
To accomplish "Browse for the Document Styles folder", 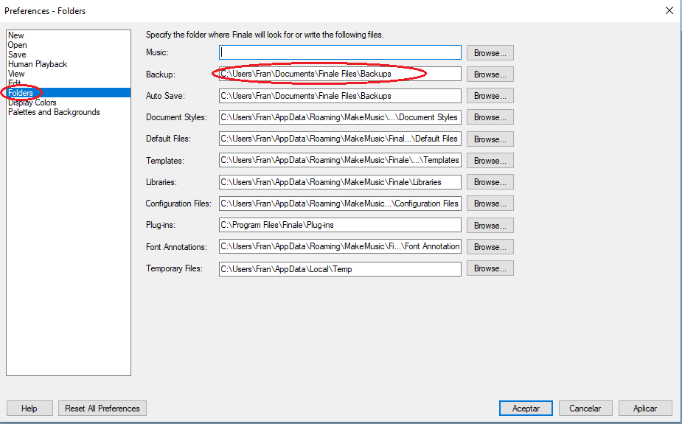I will (x=490, y=117).
